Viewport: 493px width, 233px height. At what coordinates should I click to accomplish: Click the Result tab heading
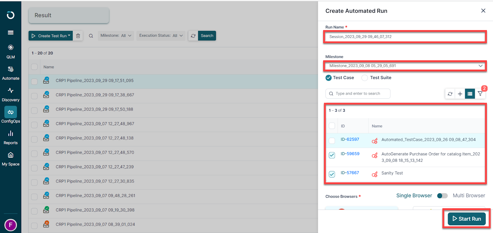coord(69,15)
